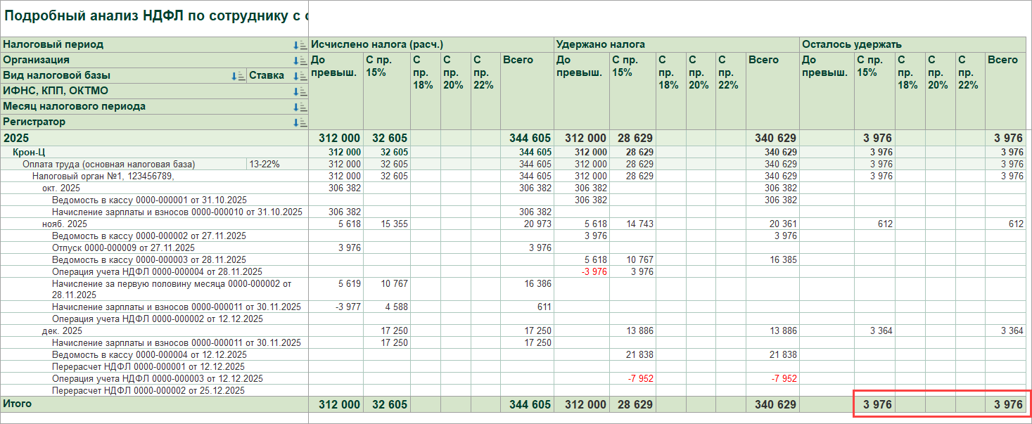Select the -3 977 calculated value cell
This screenshot has width=1032, height=424.
click(x=336, y=307)
